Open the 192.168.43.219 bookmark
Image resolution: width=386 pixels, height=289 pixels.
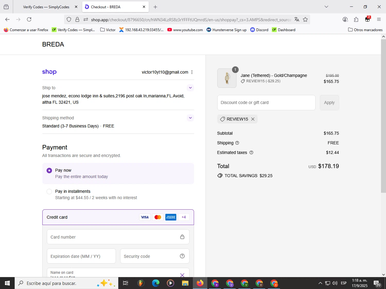pos(141,30)
